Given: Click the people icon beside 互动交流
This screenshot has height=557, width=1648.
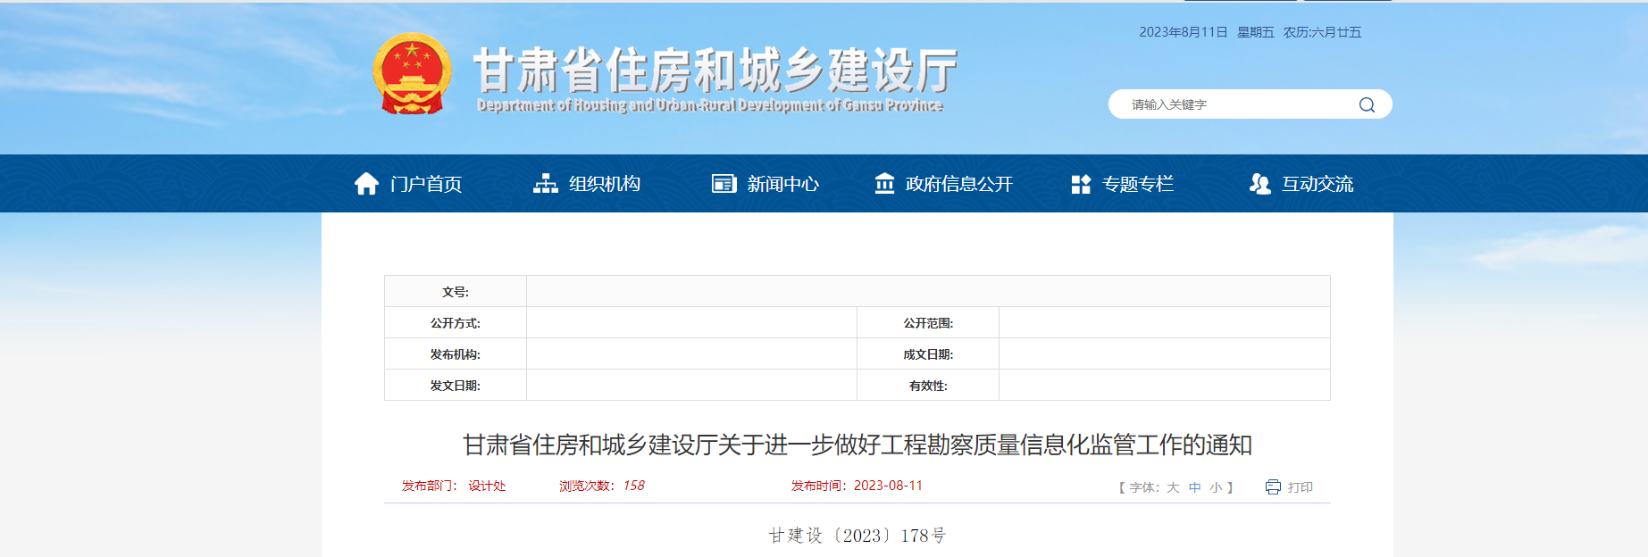Looking at the screenshot, I should coord(1259,184).
